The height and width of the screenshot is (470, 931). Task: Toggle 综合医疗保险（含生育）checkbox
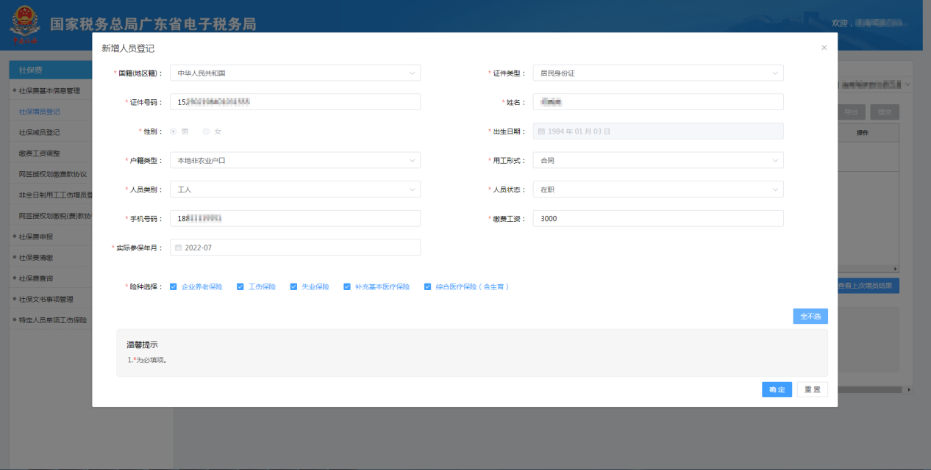point(427,287)
